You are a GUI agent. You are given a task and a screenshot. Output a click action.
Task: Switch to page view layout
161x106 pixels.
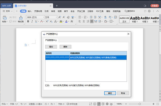99,104
